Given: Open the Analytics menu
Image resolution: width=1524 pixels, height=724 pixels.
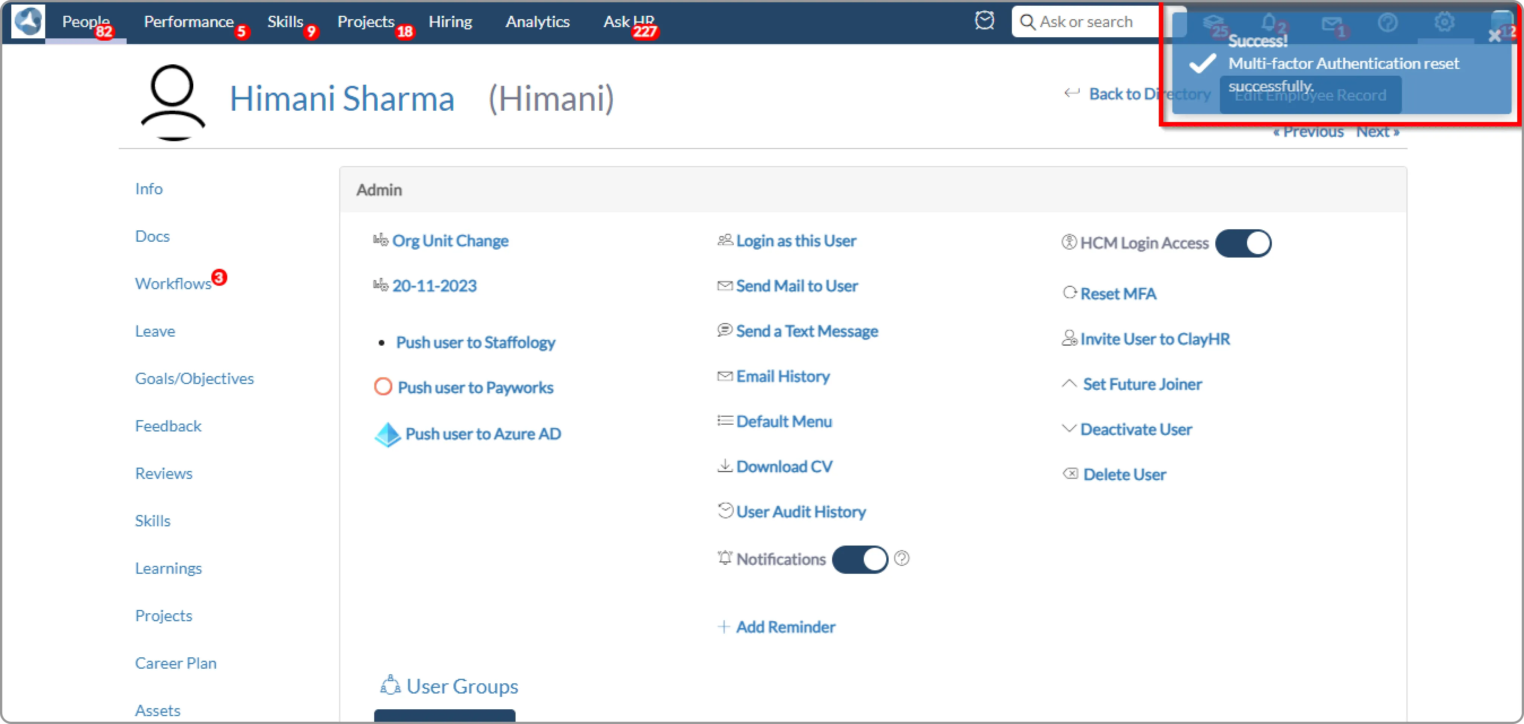Looking at the screenshot, I should (537, 22).
